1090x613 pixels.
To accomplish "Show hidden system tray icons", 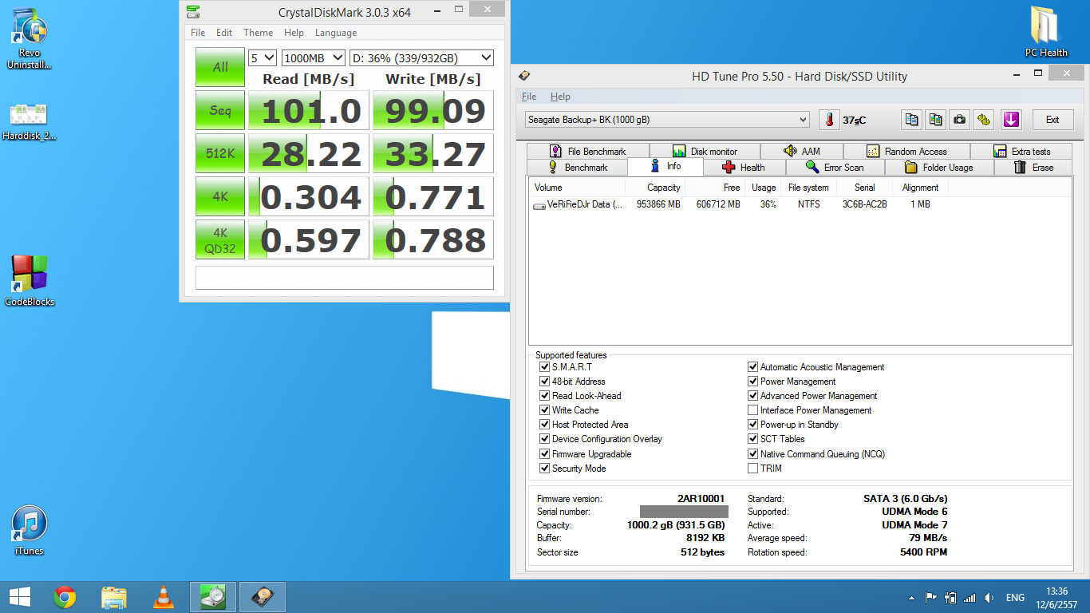I will pos(912,597).
